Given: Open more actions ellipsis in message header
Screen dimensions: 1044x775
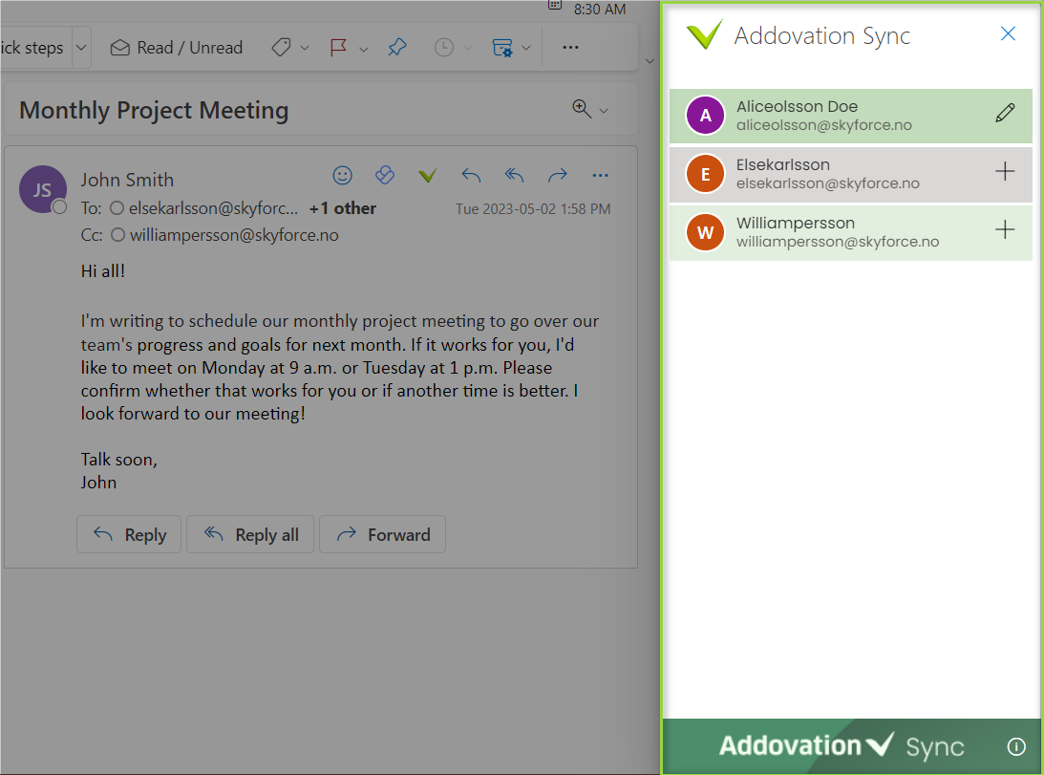Looking at the screenshot, I should click(600, 175).
